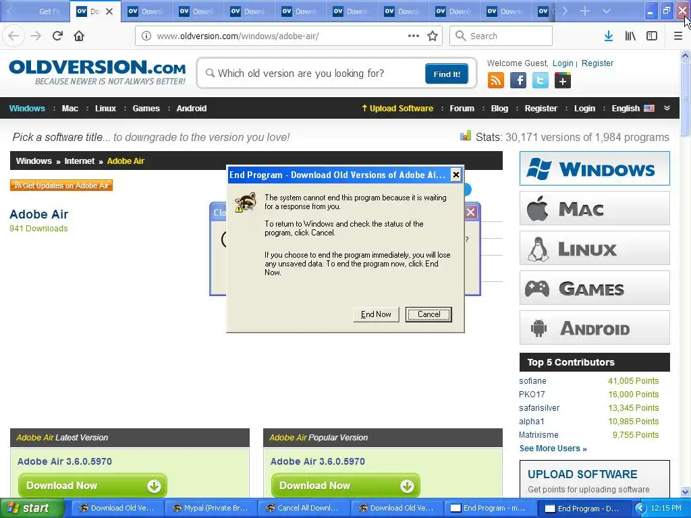Open the Internet breadcrumb link
This screenshot has height=518, width=691.
[80, 161]
